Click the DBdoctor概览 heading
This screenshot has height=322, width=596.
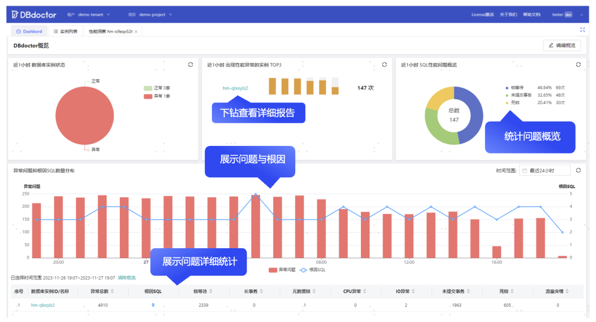tap(31, 46)
